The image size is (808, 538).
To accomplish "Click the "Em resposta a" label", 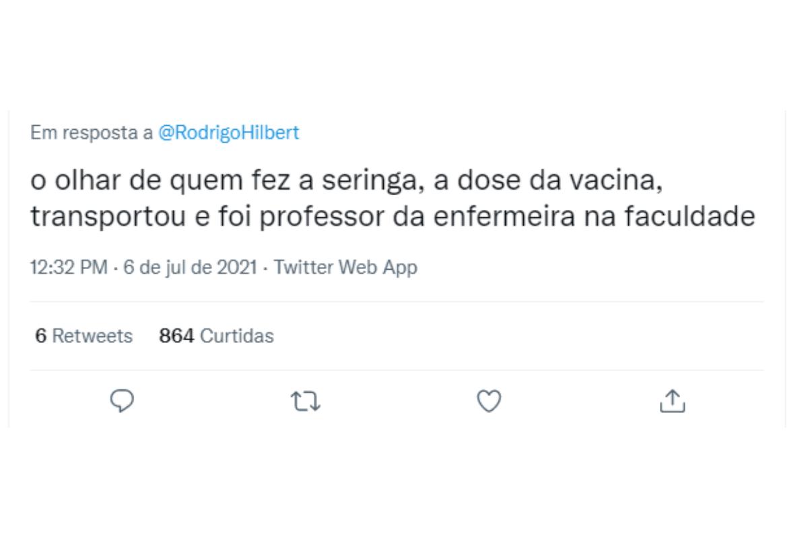I will (x=92, y=133).
